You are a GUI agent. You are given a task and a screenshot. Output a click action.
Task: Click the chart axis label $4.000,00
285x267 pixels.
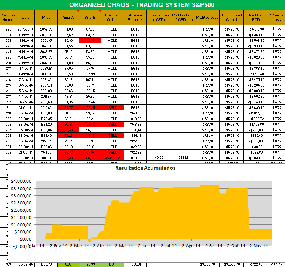(x=21, y=181)
